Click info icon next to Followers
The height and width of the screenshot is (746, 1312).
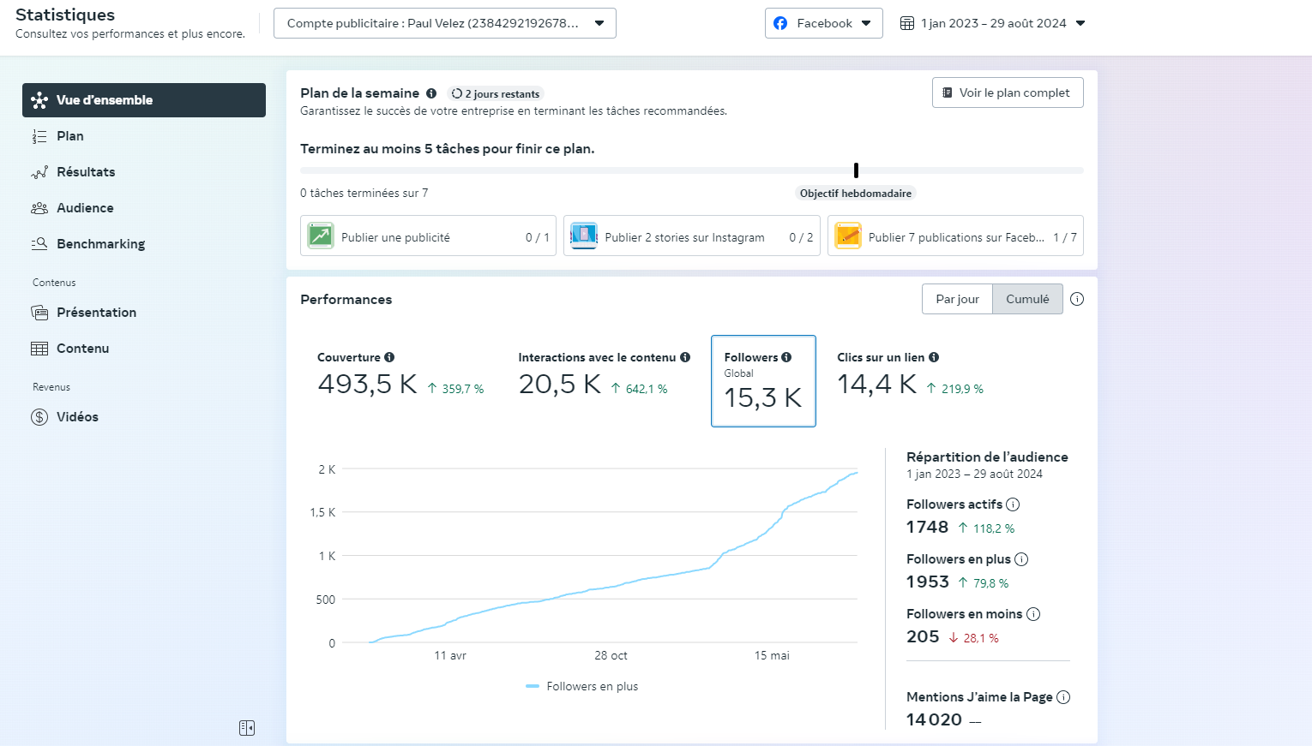coord(786,357)
